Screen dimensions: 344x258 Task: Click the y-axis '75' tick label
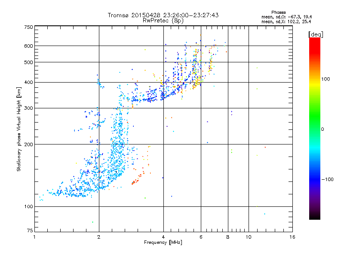coord(30,230)
